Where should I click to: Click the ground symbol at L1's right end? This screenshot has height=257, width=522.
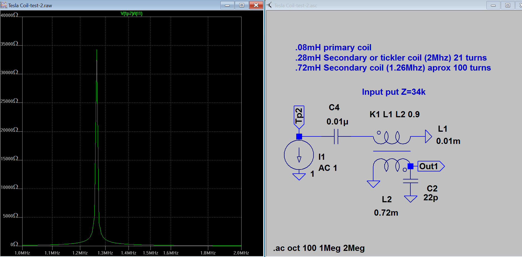[x=428, y=136]
